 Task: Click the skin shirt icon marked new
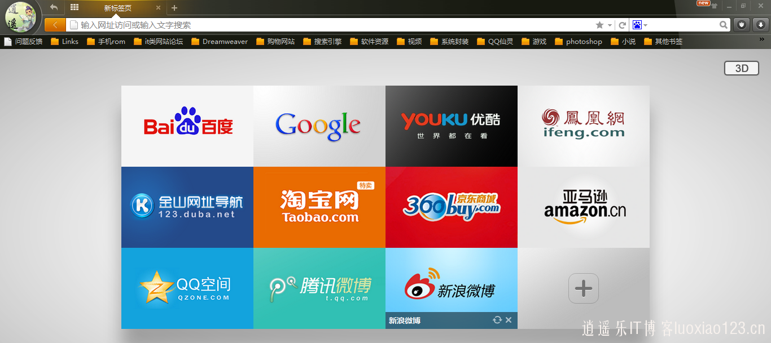[714, 6]
